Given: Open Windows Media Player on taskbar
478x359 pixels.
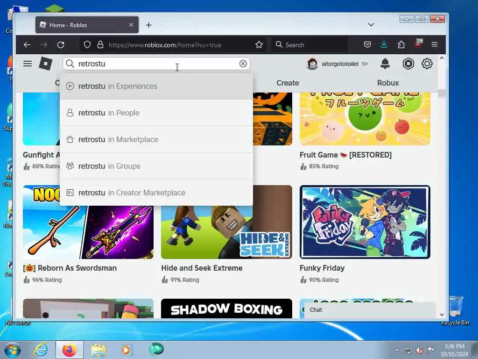Looking at the screenshot, I should click(x=126, y=350).
